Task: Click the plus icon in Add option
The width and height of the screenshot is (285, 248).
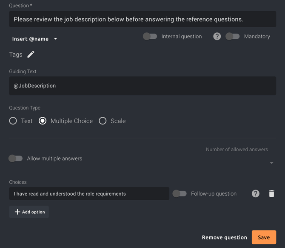Action: pyautogui.click(x=17, y=212)
